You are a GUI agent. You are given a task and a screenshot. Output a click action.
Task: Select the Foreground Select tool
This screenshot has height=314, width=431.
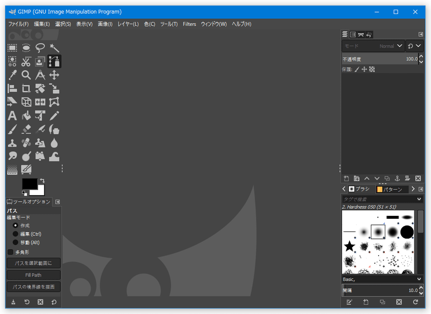coord(40,62)
